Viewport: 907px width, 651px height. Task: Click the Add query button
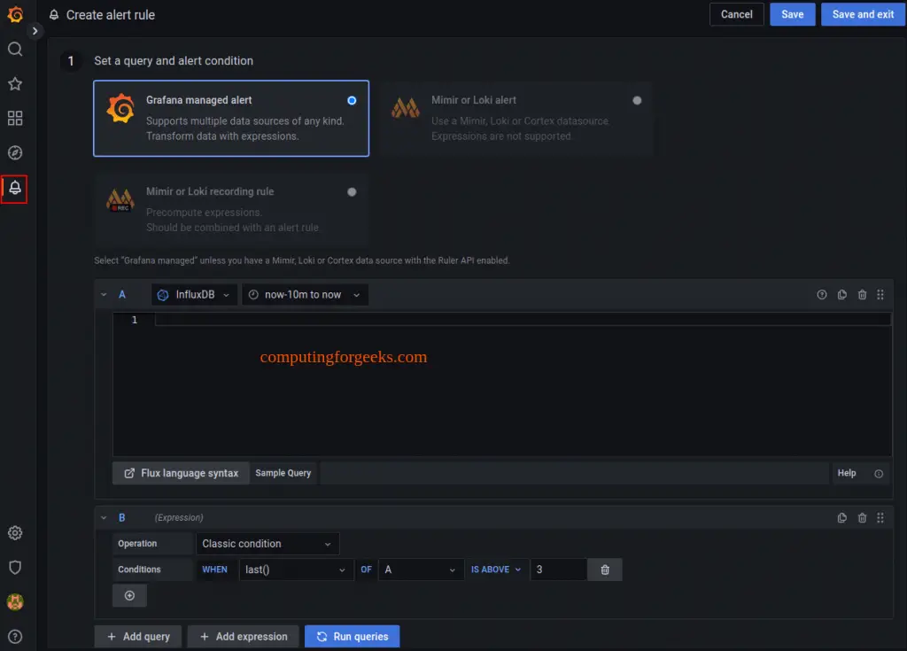(138, 637)
